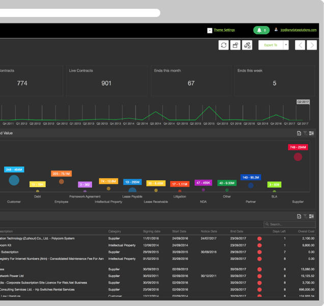The width and height of the screenshot is (324, 306).
Task: Click the '749 - 294M' Supplier label
Action: (x=298, y=147)
